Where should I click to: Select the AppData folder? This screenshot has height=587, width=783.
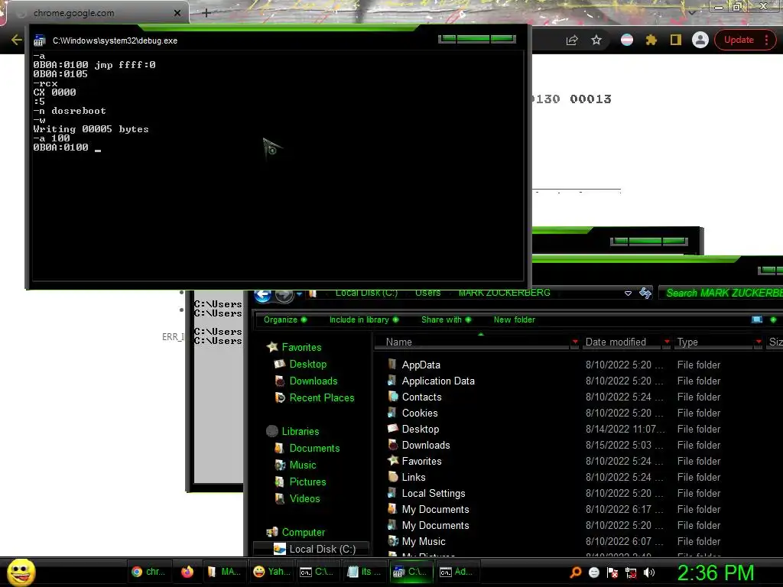(421, 365)
